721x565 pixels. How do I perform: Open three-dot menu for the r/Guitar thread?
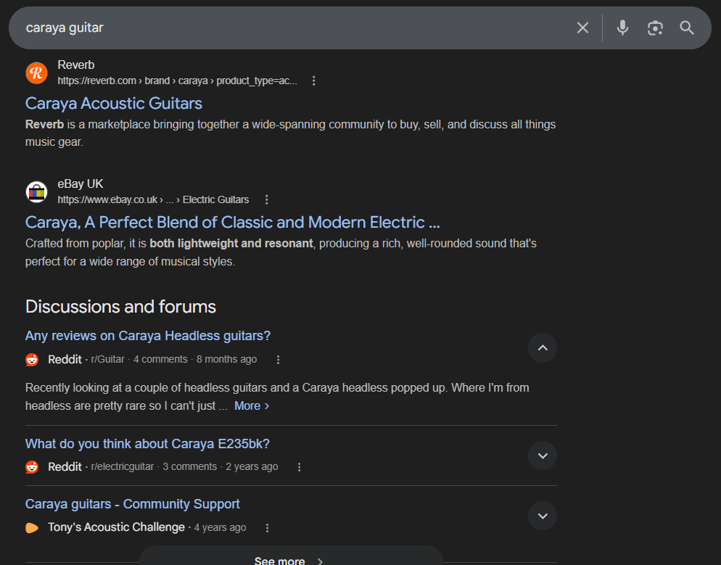279,360
